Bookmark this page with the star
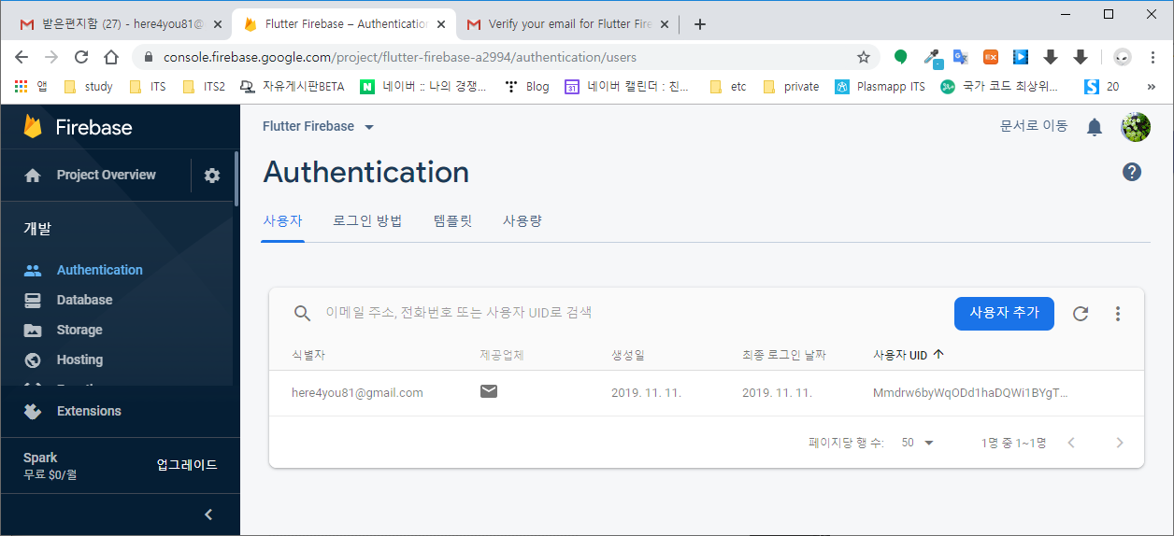The height and width of the screenshot is (536, 1174). [864, 57]
